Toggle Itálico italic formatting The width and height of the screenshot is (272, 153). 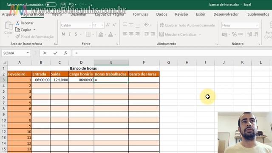point(70,34)
